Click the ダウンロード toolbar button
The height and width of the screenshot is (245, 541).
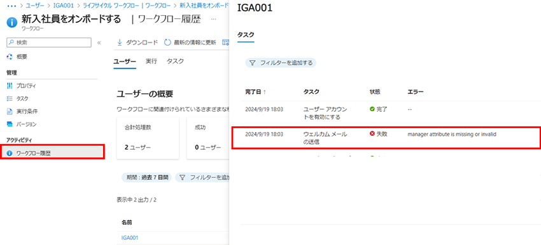coord(137,43)
